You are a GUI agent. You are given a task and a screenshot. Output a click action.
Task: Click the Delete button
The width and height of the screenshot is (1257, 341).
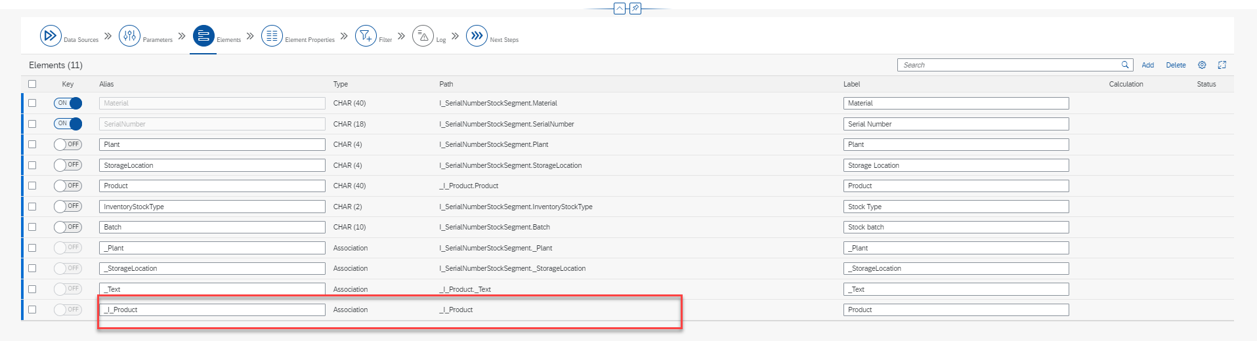point(1176,65)
